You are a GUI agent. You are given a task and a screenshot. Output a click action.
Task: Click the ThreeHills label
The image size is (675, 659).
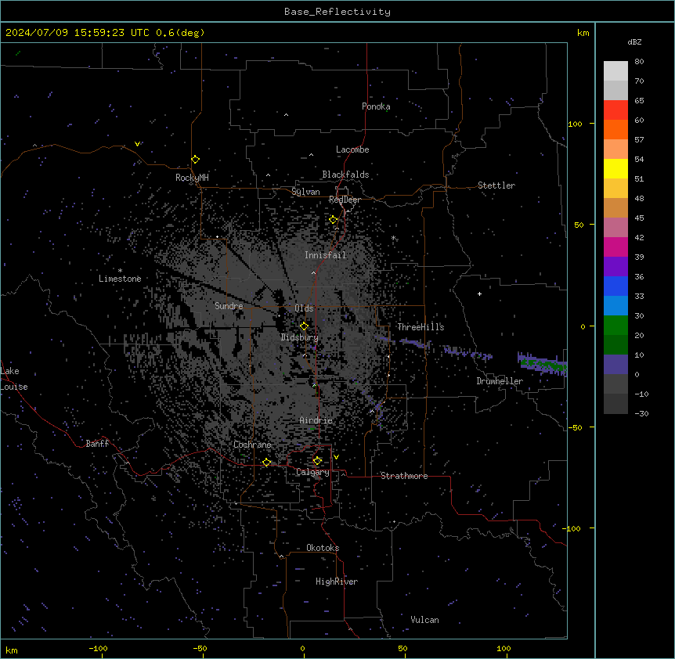click(x=421, y=327)
